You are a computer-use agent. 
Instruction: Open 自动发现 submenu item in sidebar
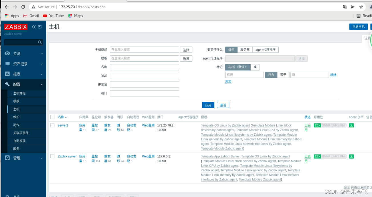[x=19, y=141]
